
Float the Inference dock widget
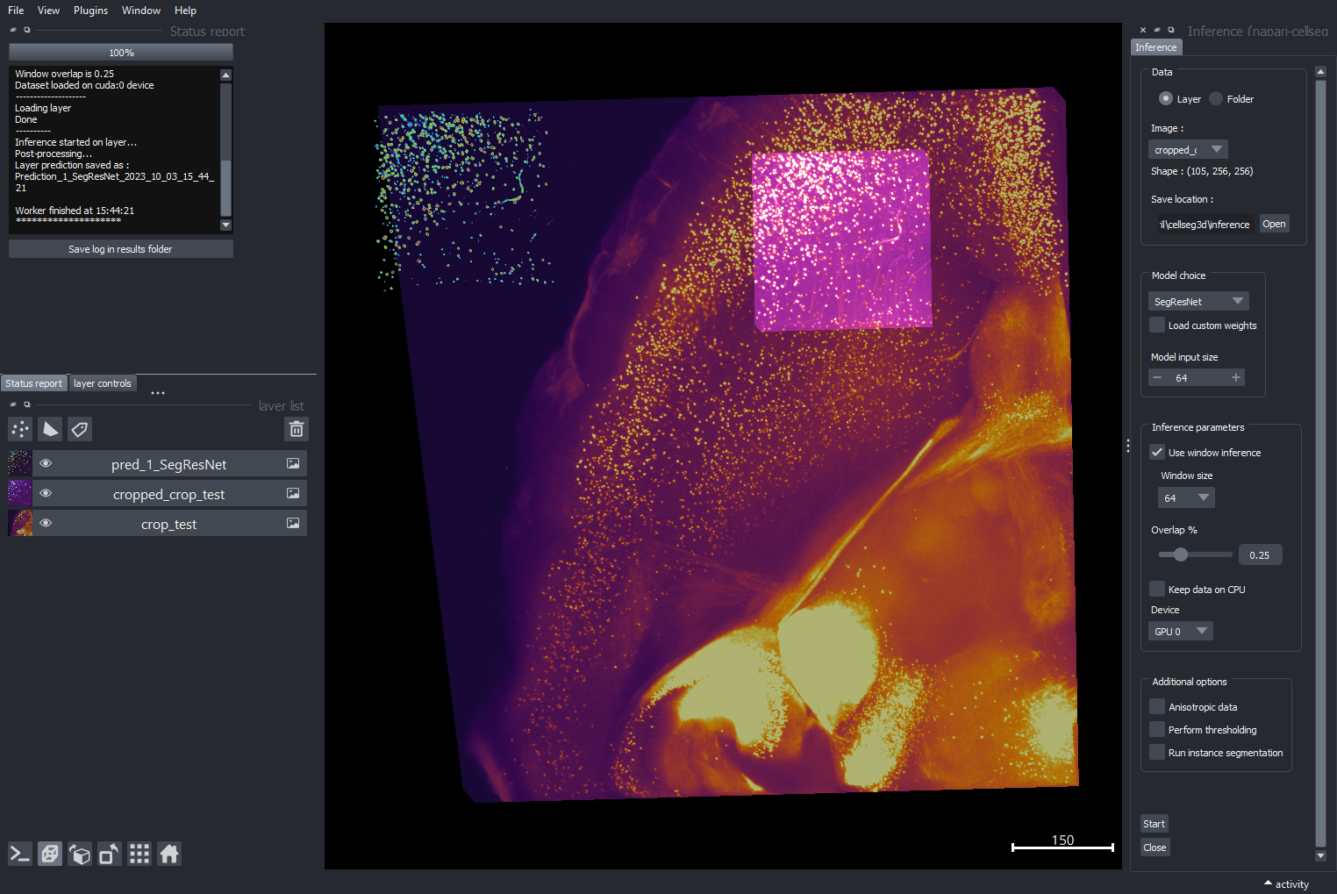pos(1171,30)
